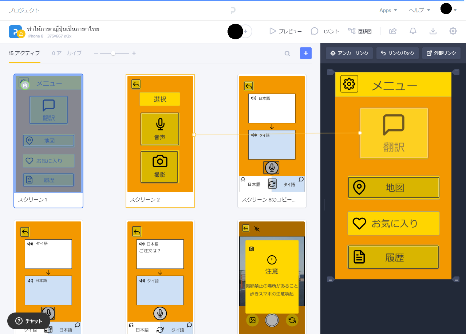Click the Prott logo at top center
The width and height of the screenshot is (466, 334).
[x=233, y=11]
